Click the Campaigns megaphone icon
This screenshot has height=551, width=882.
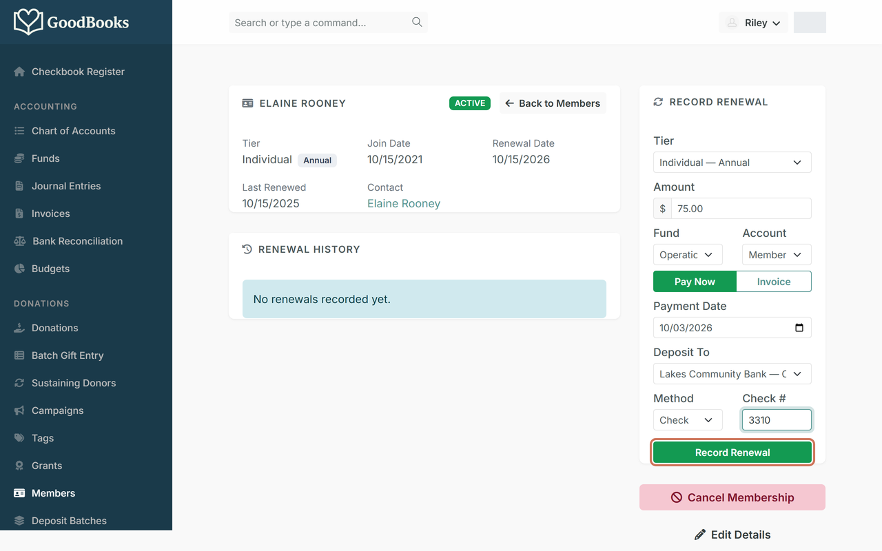pos(19,410)
